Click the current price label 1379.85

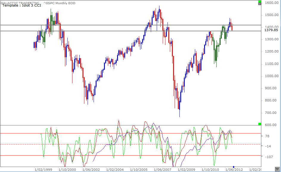pyautogui.click(x=271, y=30)
